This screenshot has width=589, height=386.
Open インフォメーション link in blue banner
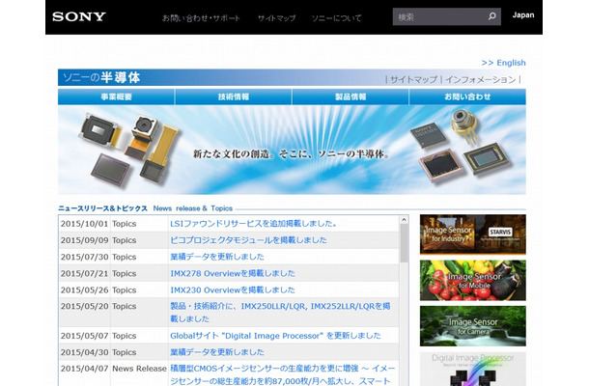coord(481,79)
